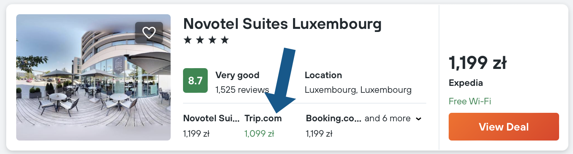Click the orange View Deal button
Image resolution: width=573 pixels, height=154 pixels.
[503, 127]
